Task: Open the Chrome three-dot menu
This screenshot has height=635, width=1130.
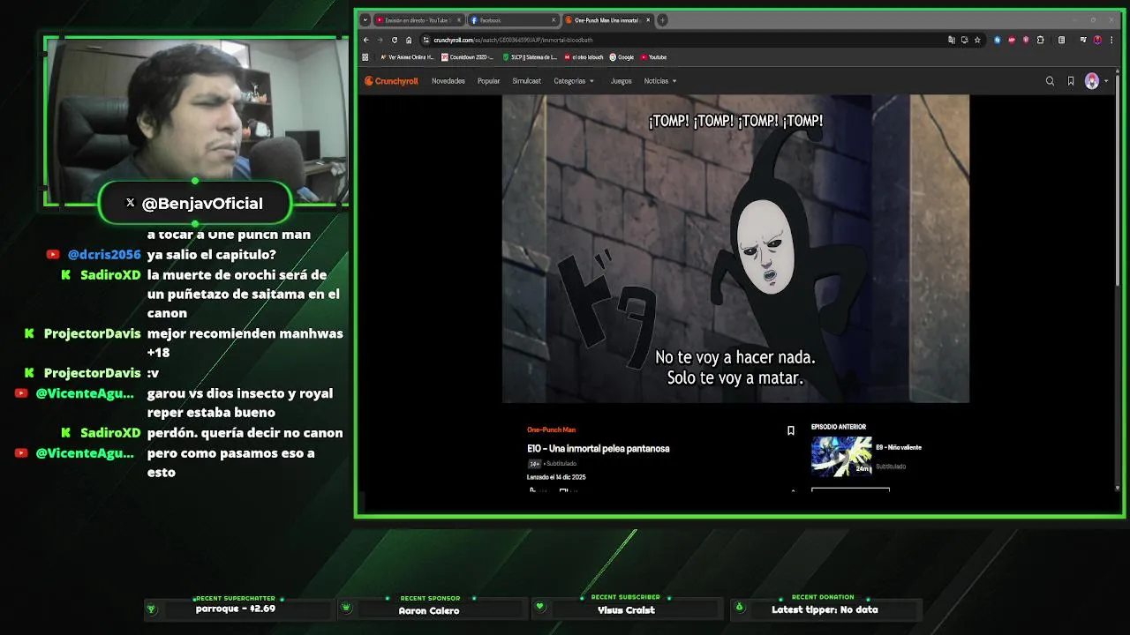Action: pos(1111,40)
